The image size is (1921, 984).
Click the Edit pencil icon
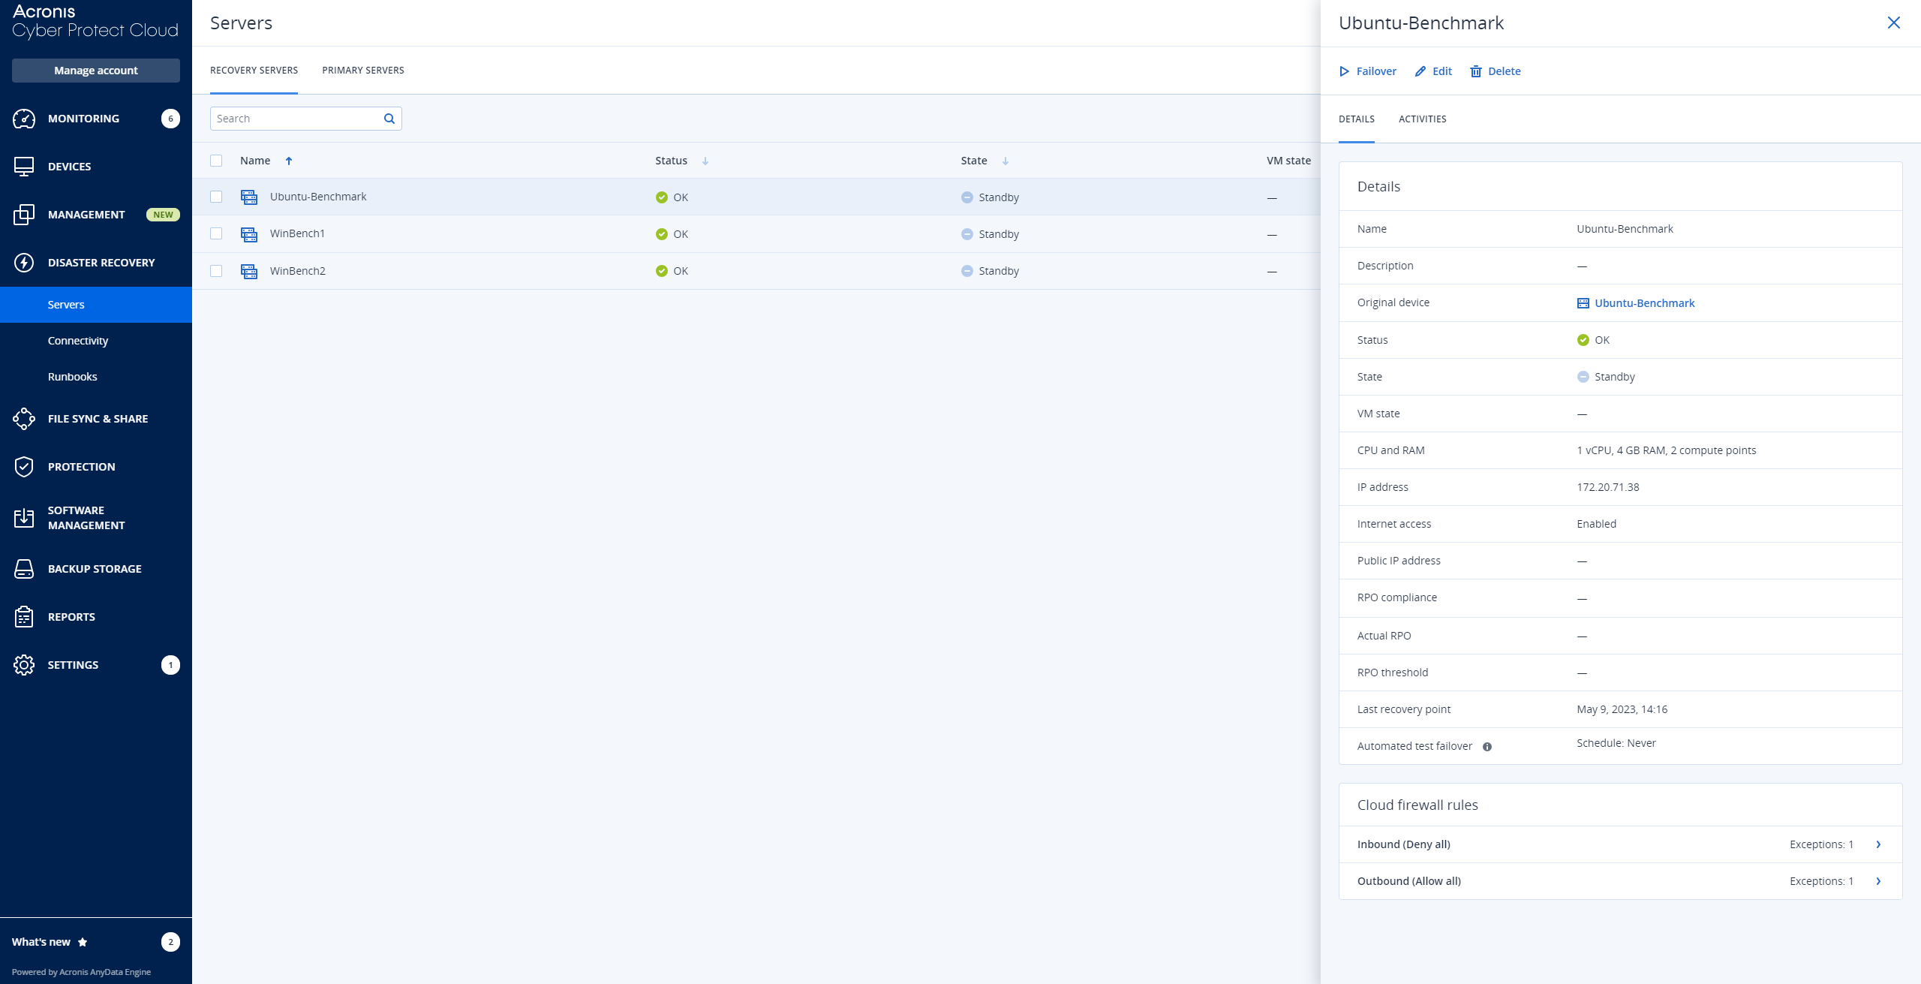coord(1420,71)
